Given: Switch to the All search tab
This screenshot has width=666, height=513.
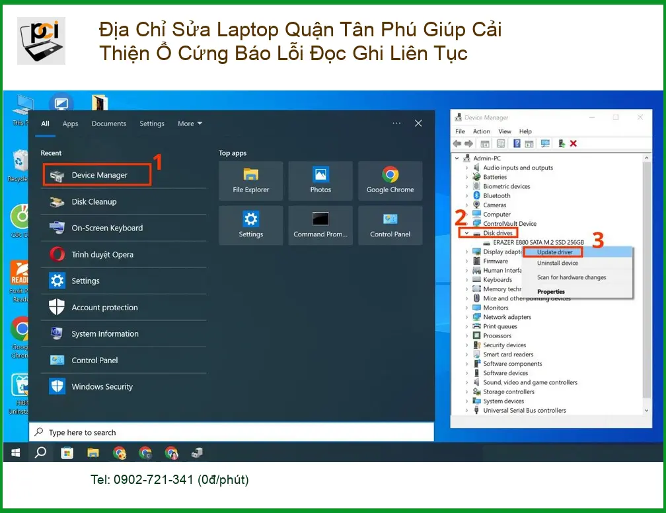Looking at the screenshot, I should (45, 123).
